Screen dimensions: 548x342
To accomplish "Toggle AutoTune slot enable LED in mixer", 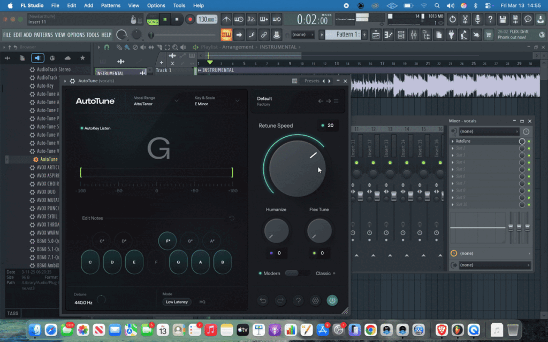I will pos(529,141).
